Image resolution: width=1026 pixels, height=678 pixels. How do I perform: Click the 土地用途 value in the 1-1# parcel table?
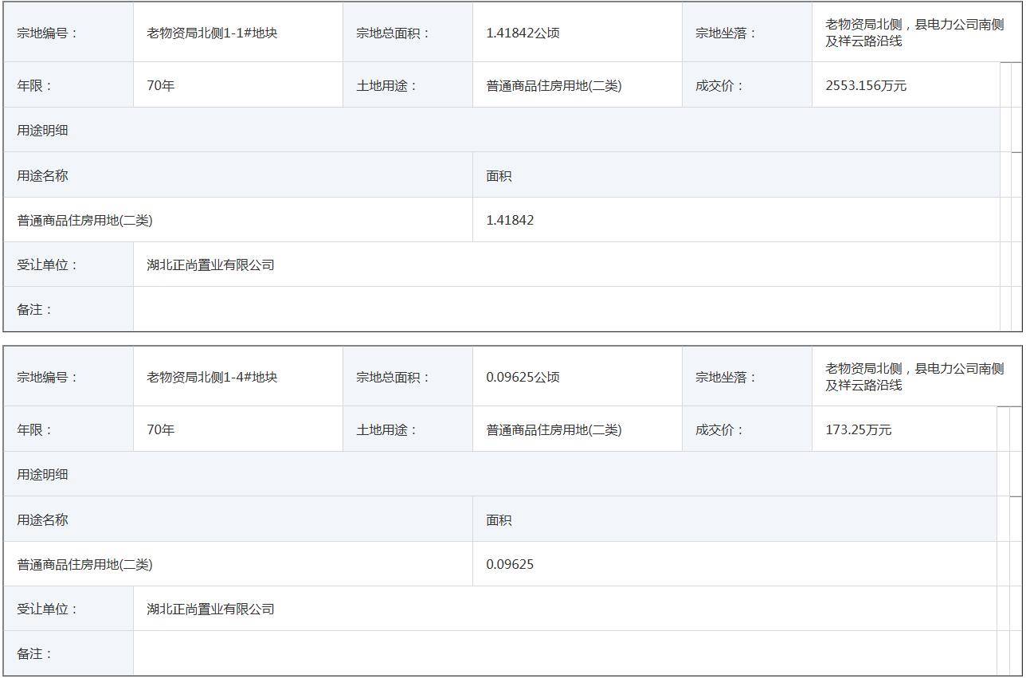554,86
